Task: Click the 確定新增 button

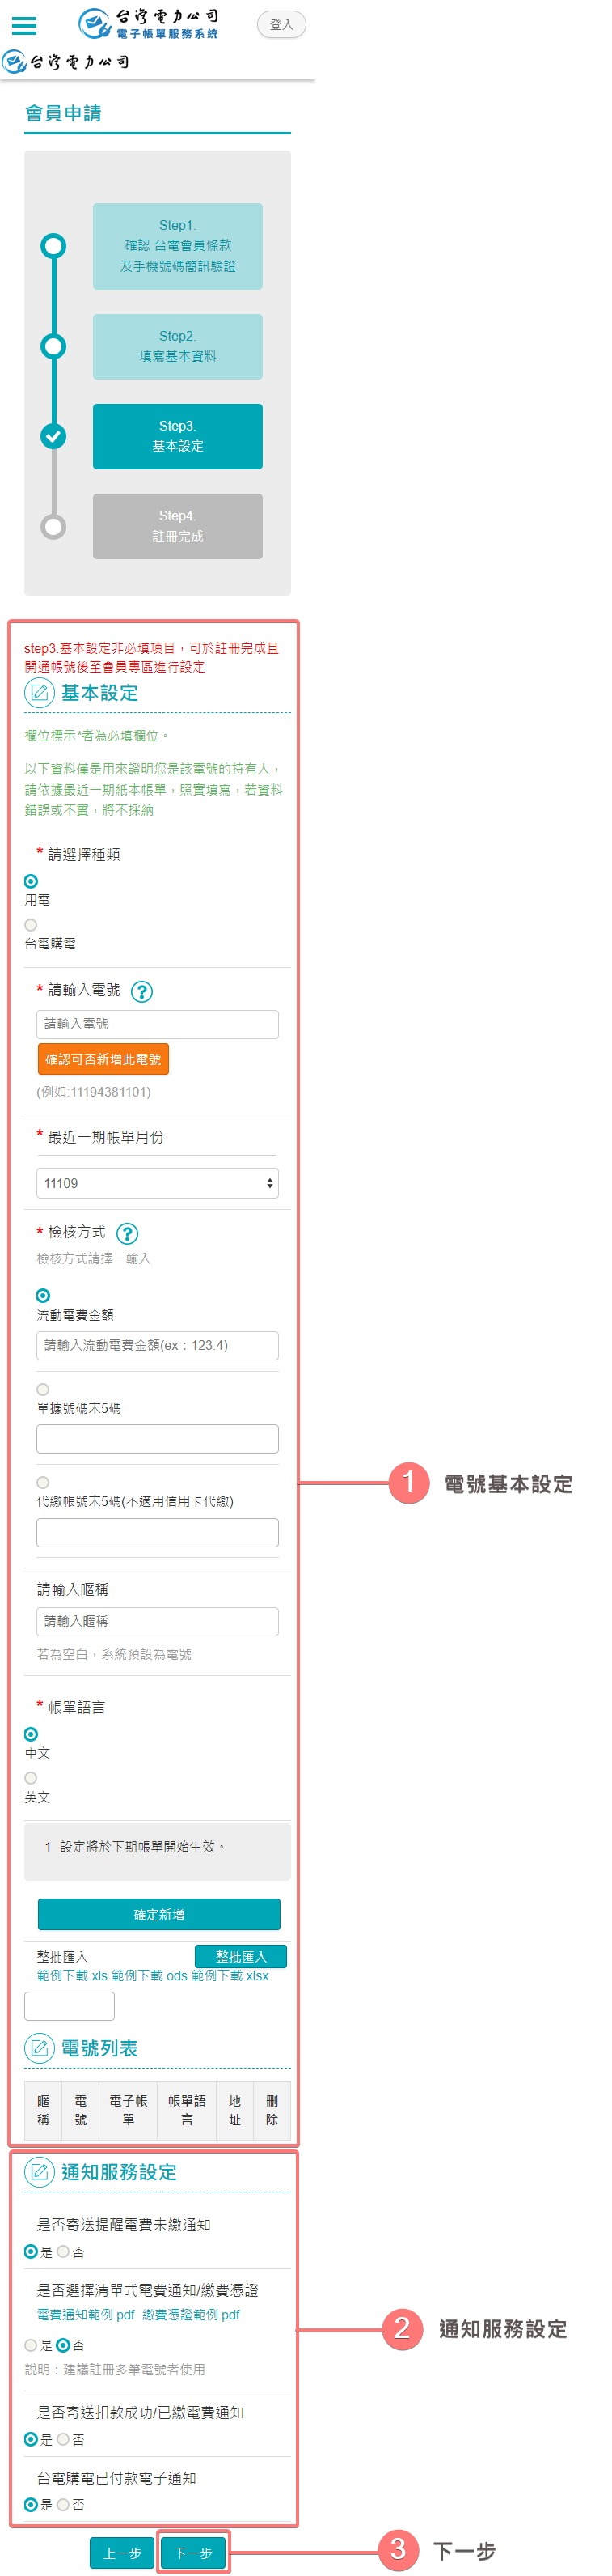Action: (158, 1914)
